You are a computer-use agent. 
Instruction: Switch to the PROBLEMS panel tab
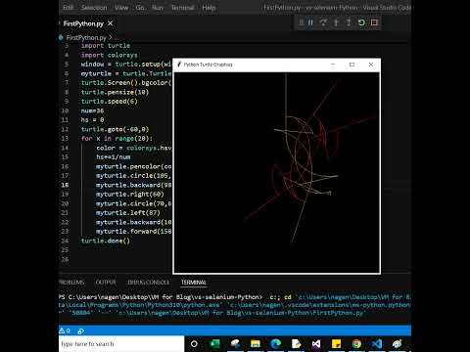point(71,283)
